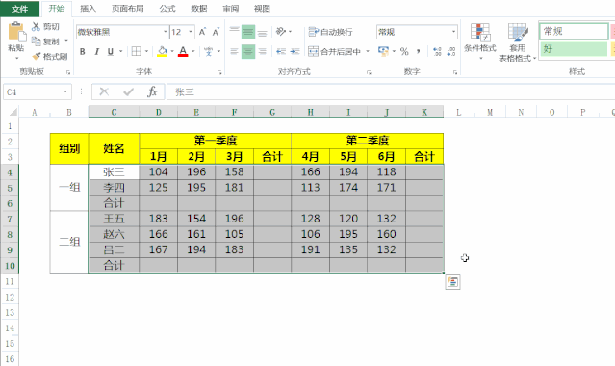Image resolution: width=615 pixels, height=366 pixels.
Task: Apply the red font color
Action: 183,51
